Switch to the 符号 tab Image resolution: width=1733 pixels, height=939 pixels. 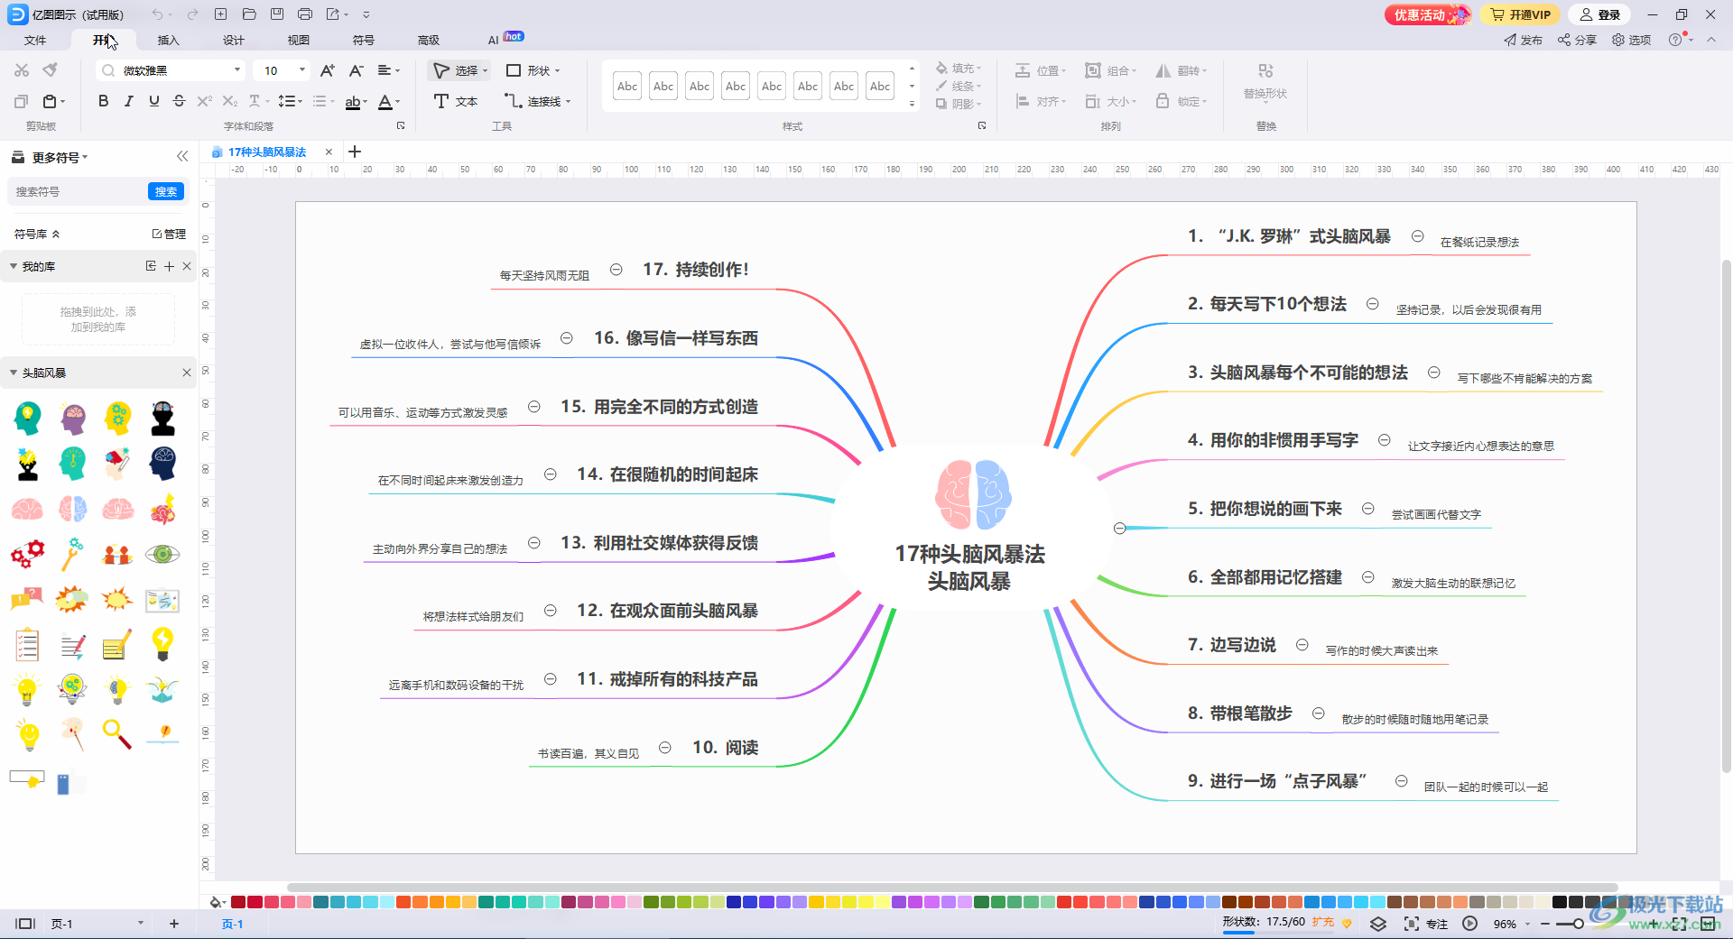click(364, 40)
